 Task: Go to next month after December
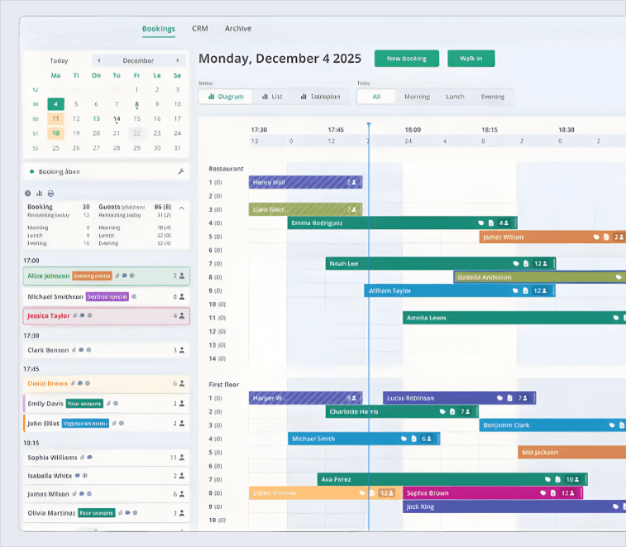click(177, 60)
